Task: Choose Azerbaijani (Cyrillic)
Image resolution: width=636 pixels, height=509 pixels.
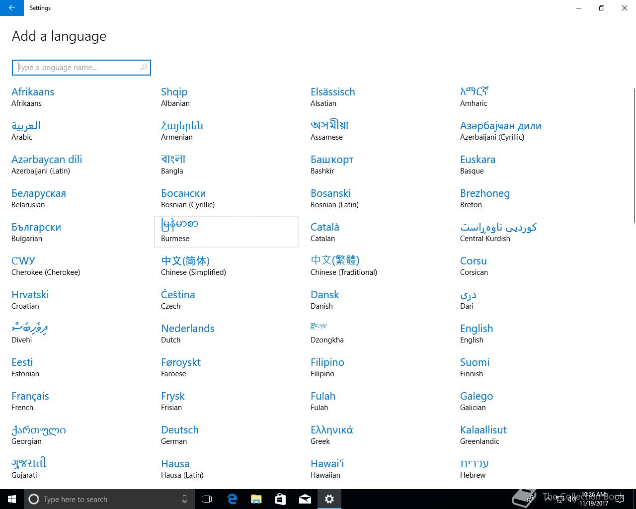Action: point(525,131)
